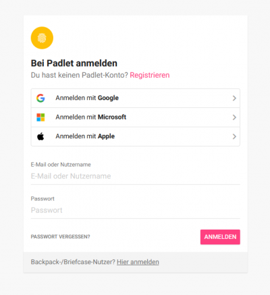Choose Anmelden mit Apple text

click(x=85, y=136)
